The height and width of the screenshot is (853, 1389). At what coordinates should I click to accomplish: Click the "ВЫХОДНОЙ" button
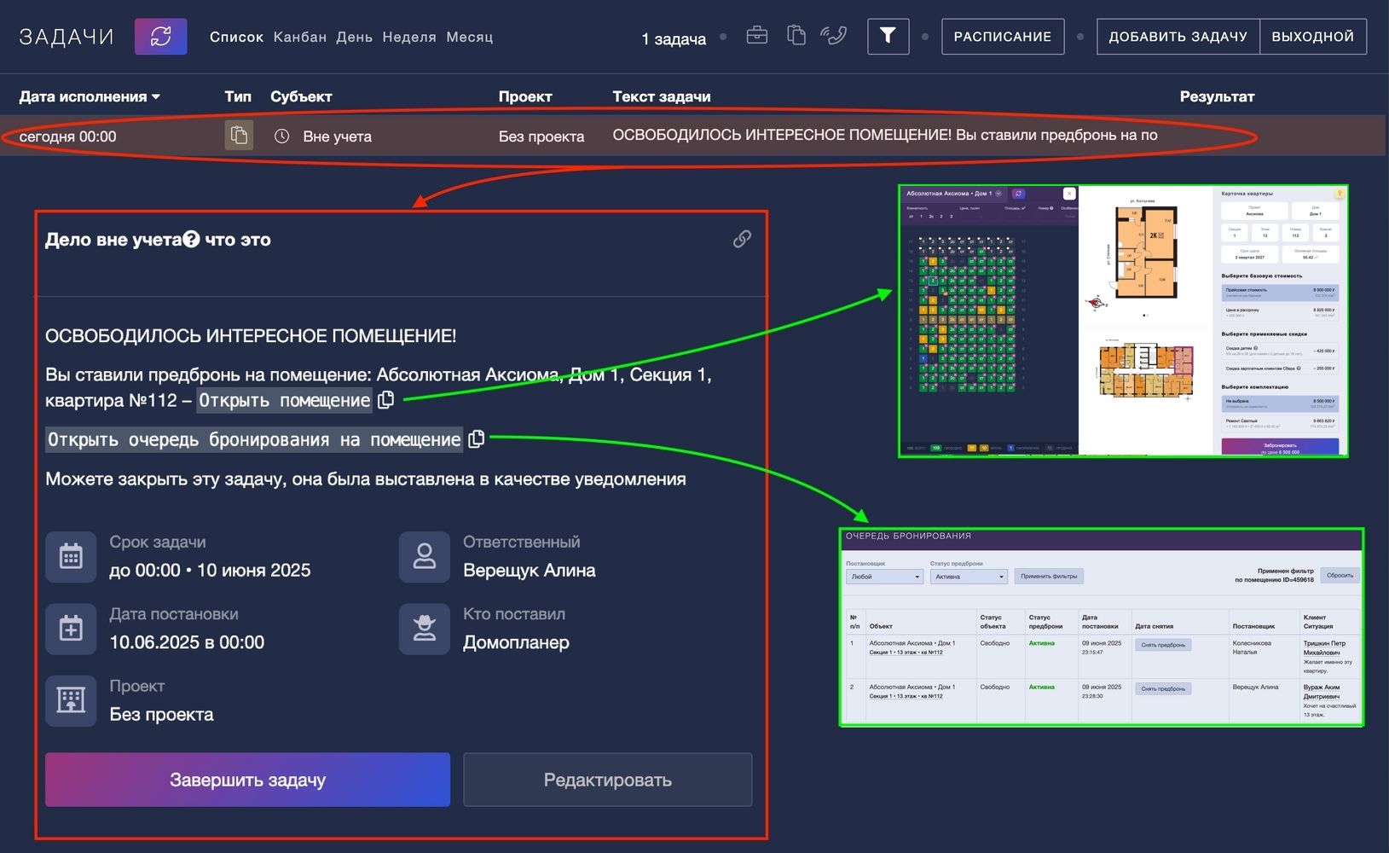[1313, 37]
